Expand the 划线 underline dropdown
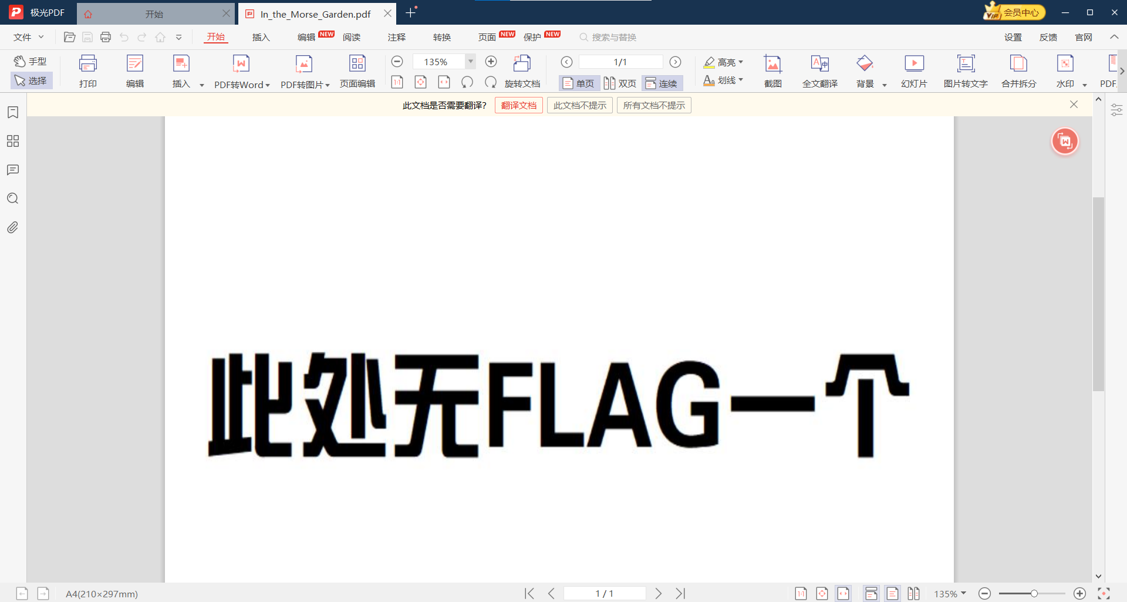 pyautogui.click(x=741, y=80)
